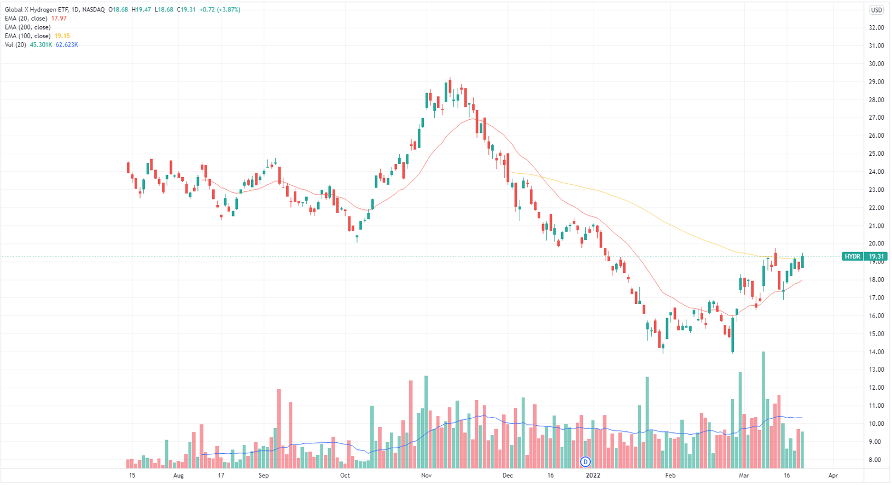Click the 15 date label on the time axis
Image resolution: width=892 pixels, height=486 pixels.
[x=132, y=476]
